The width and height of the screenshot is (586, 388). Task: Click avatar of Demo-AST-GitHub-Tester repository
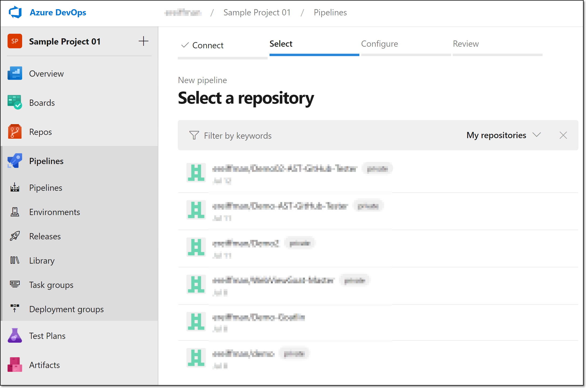tap(196, 210)
